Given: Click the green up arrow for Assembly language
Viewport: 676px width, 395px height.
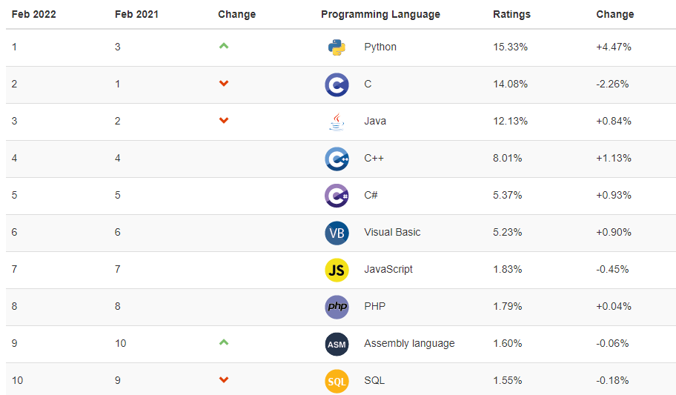Looking at the screenshot, I should coord(224,342).
